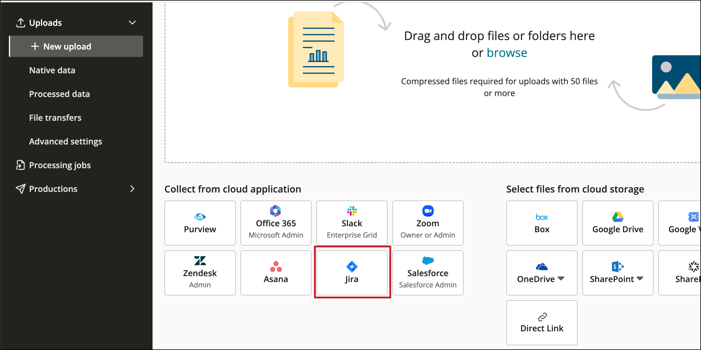Open Native data in the sidebar
Screen dimensions: 701x350
pyautogui.click(x=52, y=70)
